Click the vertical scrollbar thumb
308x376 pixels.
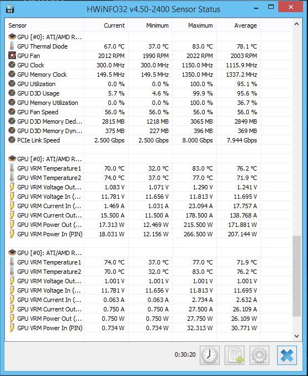tap(297, 276)
